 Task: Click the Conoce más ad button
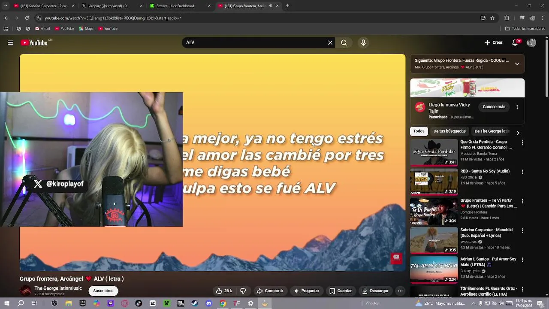pos(494,107)
